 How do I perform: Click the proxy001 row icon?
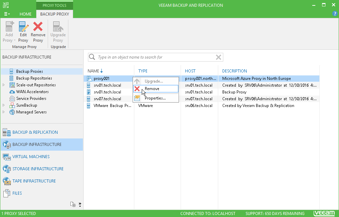89,79
